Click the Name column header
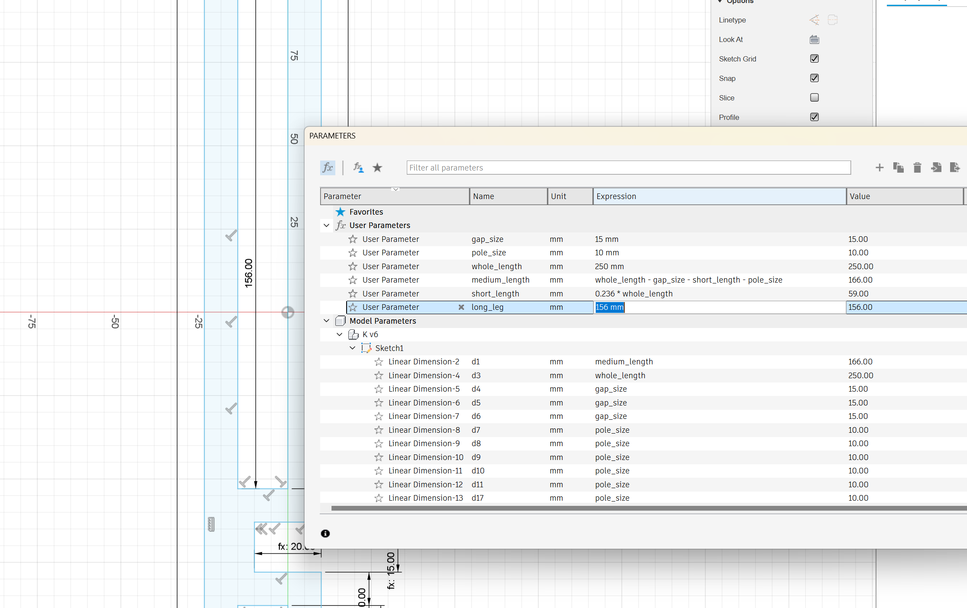967x608 pixels. pyautogui.click(x=509, y=196)
